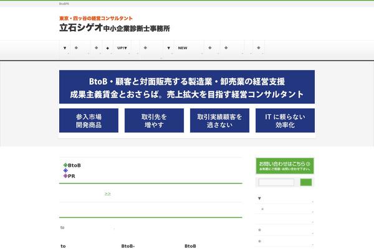This screenshot has width=374, height=249.
Task: Select the 取引先を増やす banner button
Action: click(x=154, y=121)
